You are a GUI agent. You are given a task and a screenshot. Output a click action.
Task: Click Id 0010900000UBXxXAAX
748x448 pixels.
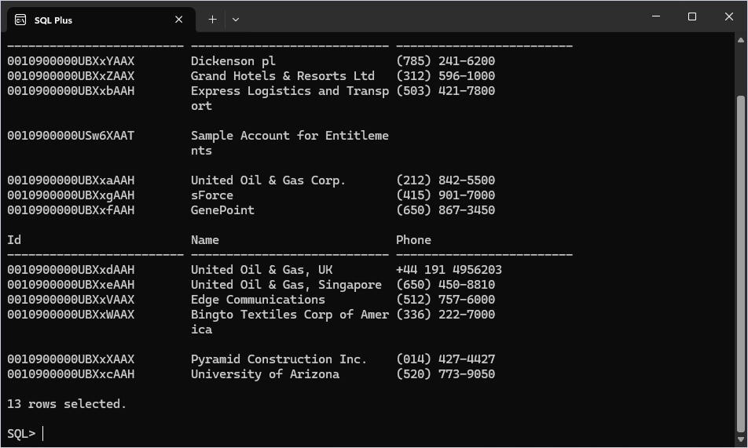(71, 359)
